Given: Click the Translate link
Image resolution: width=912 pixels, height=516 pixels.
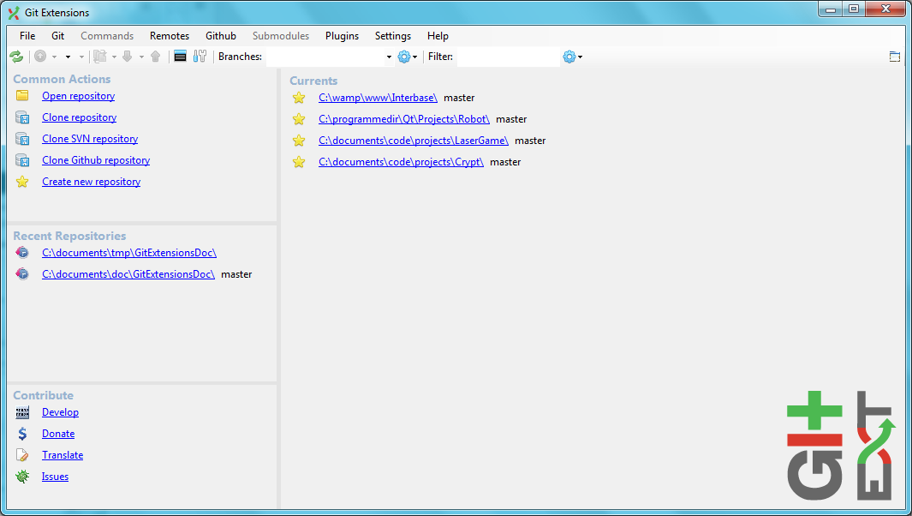Looking at the screenshot, I should pyautogui.click(x=63, y=455).
